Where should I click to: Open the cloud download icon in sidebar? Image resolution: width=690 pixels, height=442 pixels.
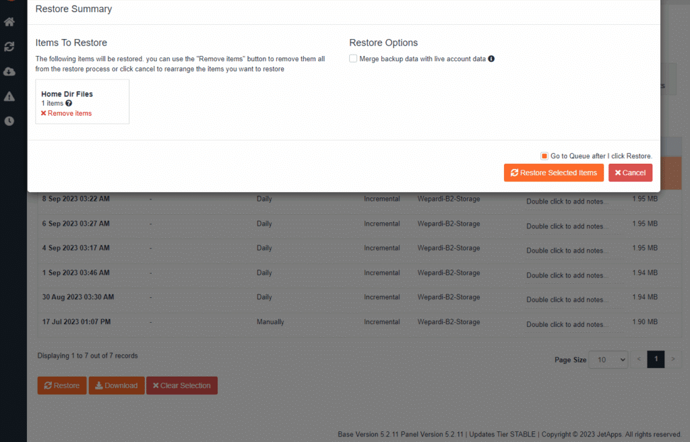tap(9, 71)
